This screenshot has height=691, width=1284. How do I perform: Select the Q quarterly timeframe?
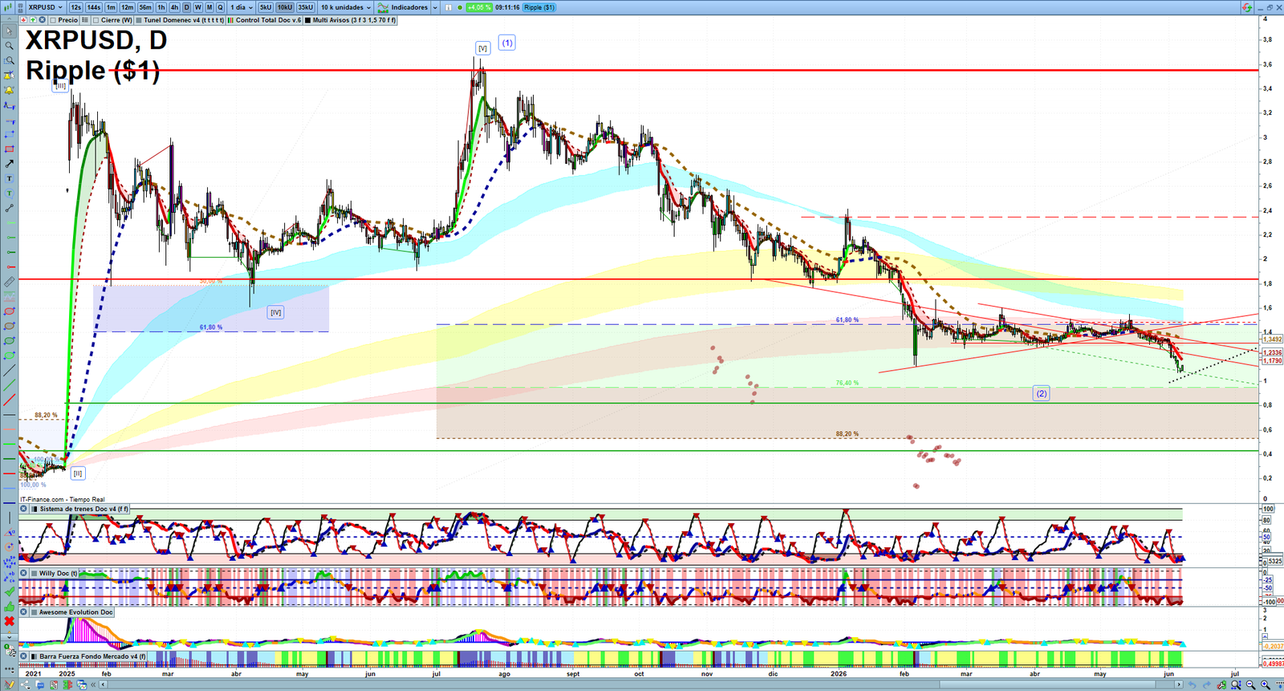(220, 7)
